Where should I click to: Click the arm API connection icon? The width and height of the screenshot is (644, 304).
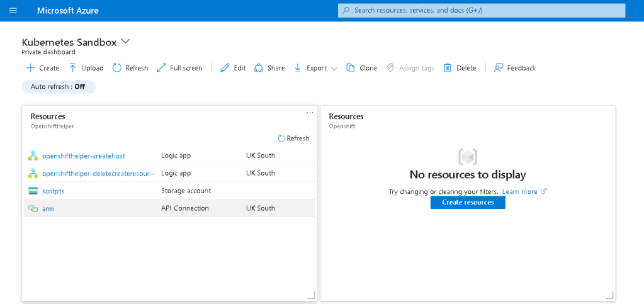coord(33,209)
